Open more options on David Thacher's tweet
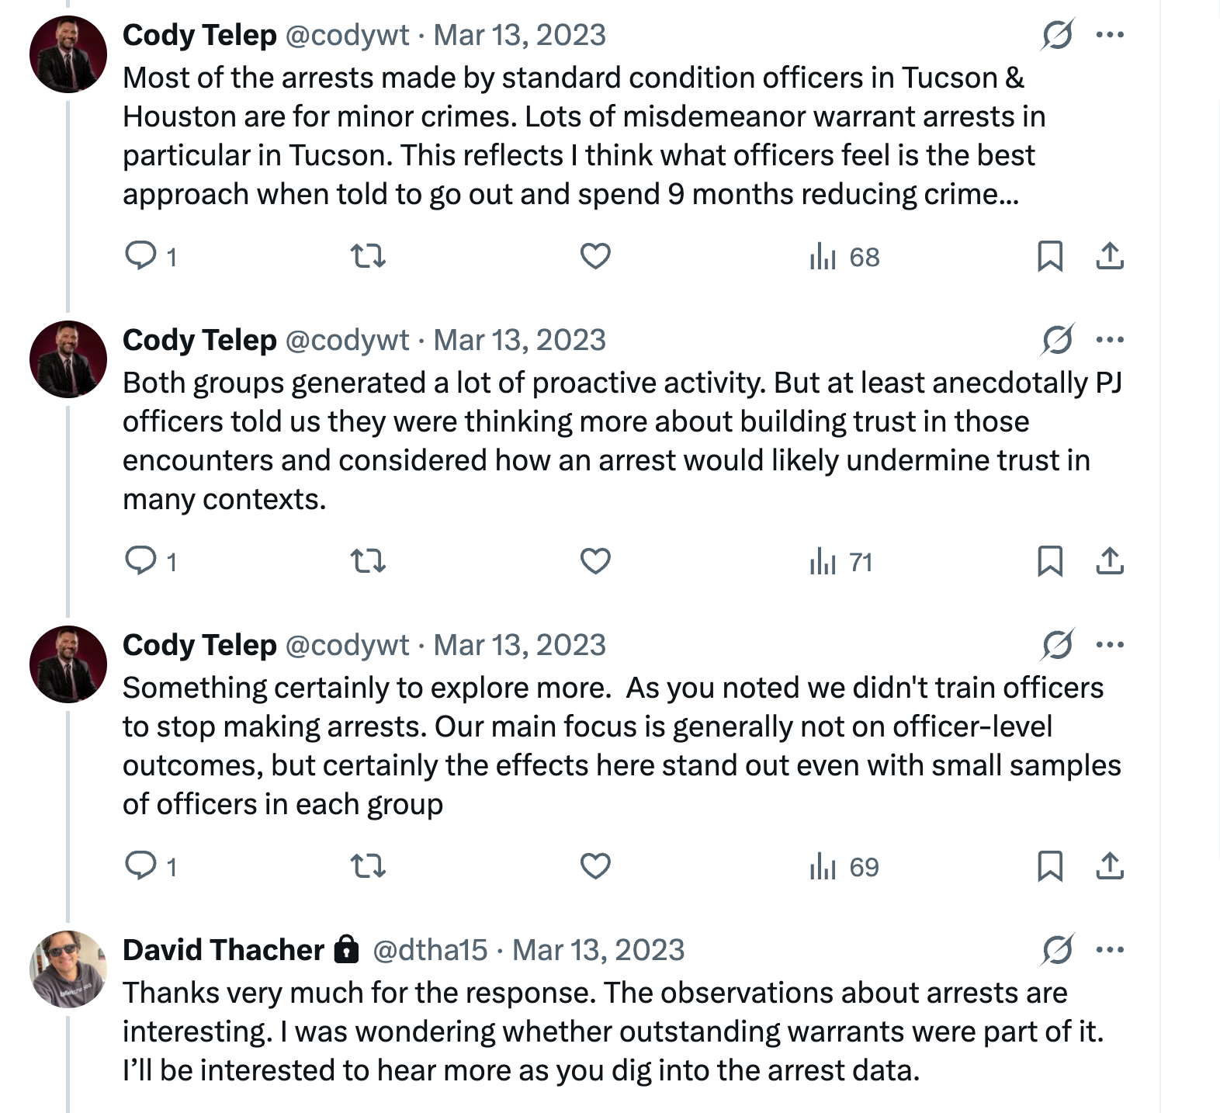This screenshot has width=1220, height=1113. pyautogui.click(x=1110, y=949)
